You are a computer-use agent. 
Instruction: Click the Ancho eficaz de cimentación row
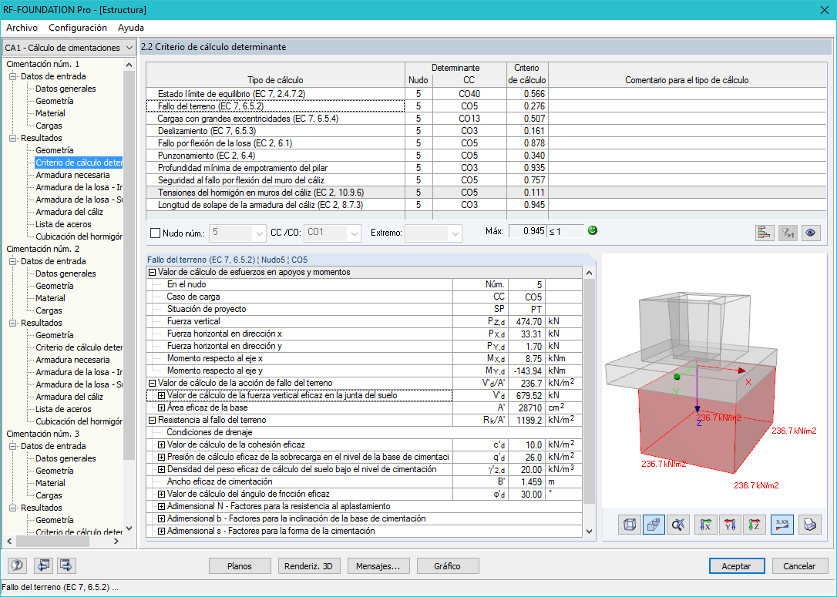[364, 481]
